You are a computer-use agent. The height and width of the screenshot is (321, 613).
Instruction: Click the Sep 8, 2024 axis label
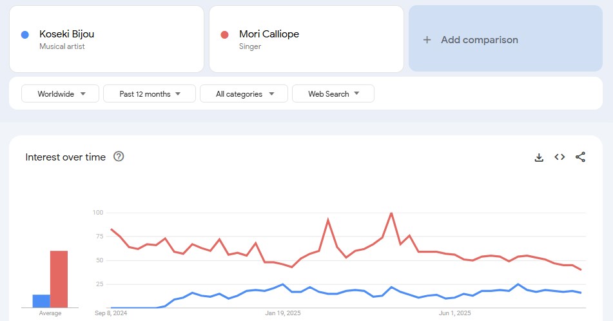point(111,313)
